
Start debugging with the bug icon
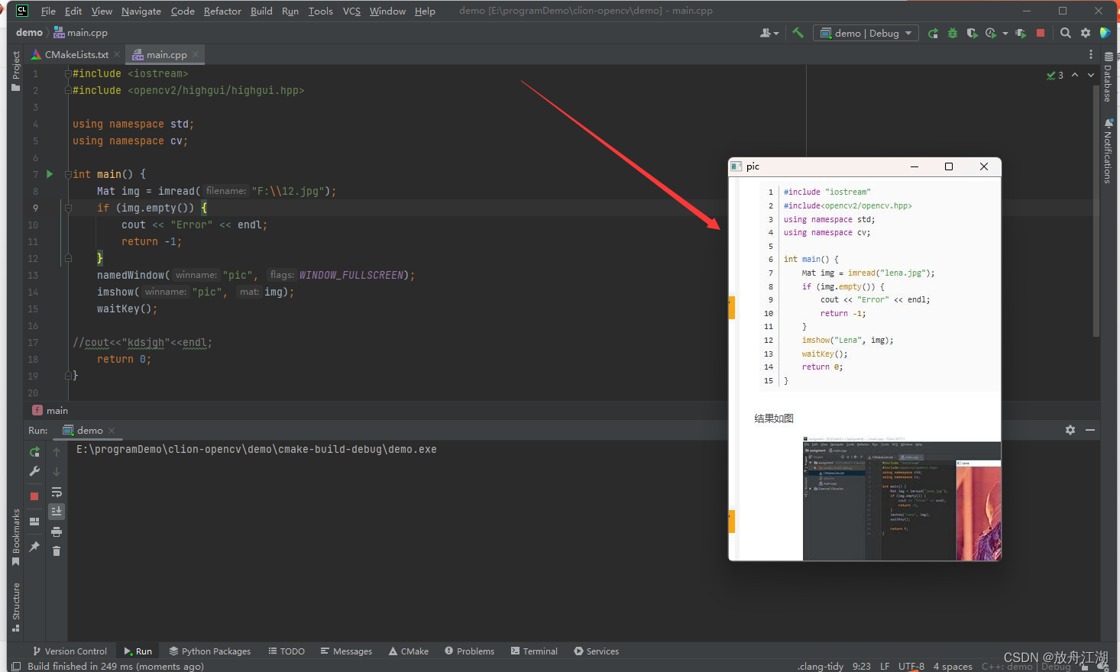click(952, 33)
